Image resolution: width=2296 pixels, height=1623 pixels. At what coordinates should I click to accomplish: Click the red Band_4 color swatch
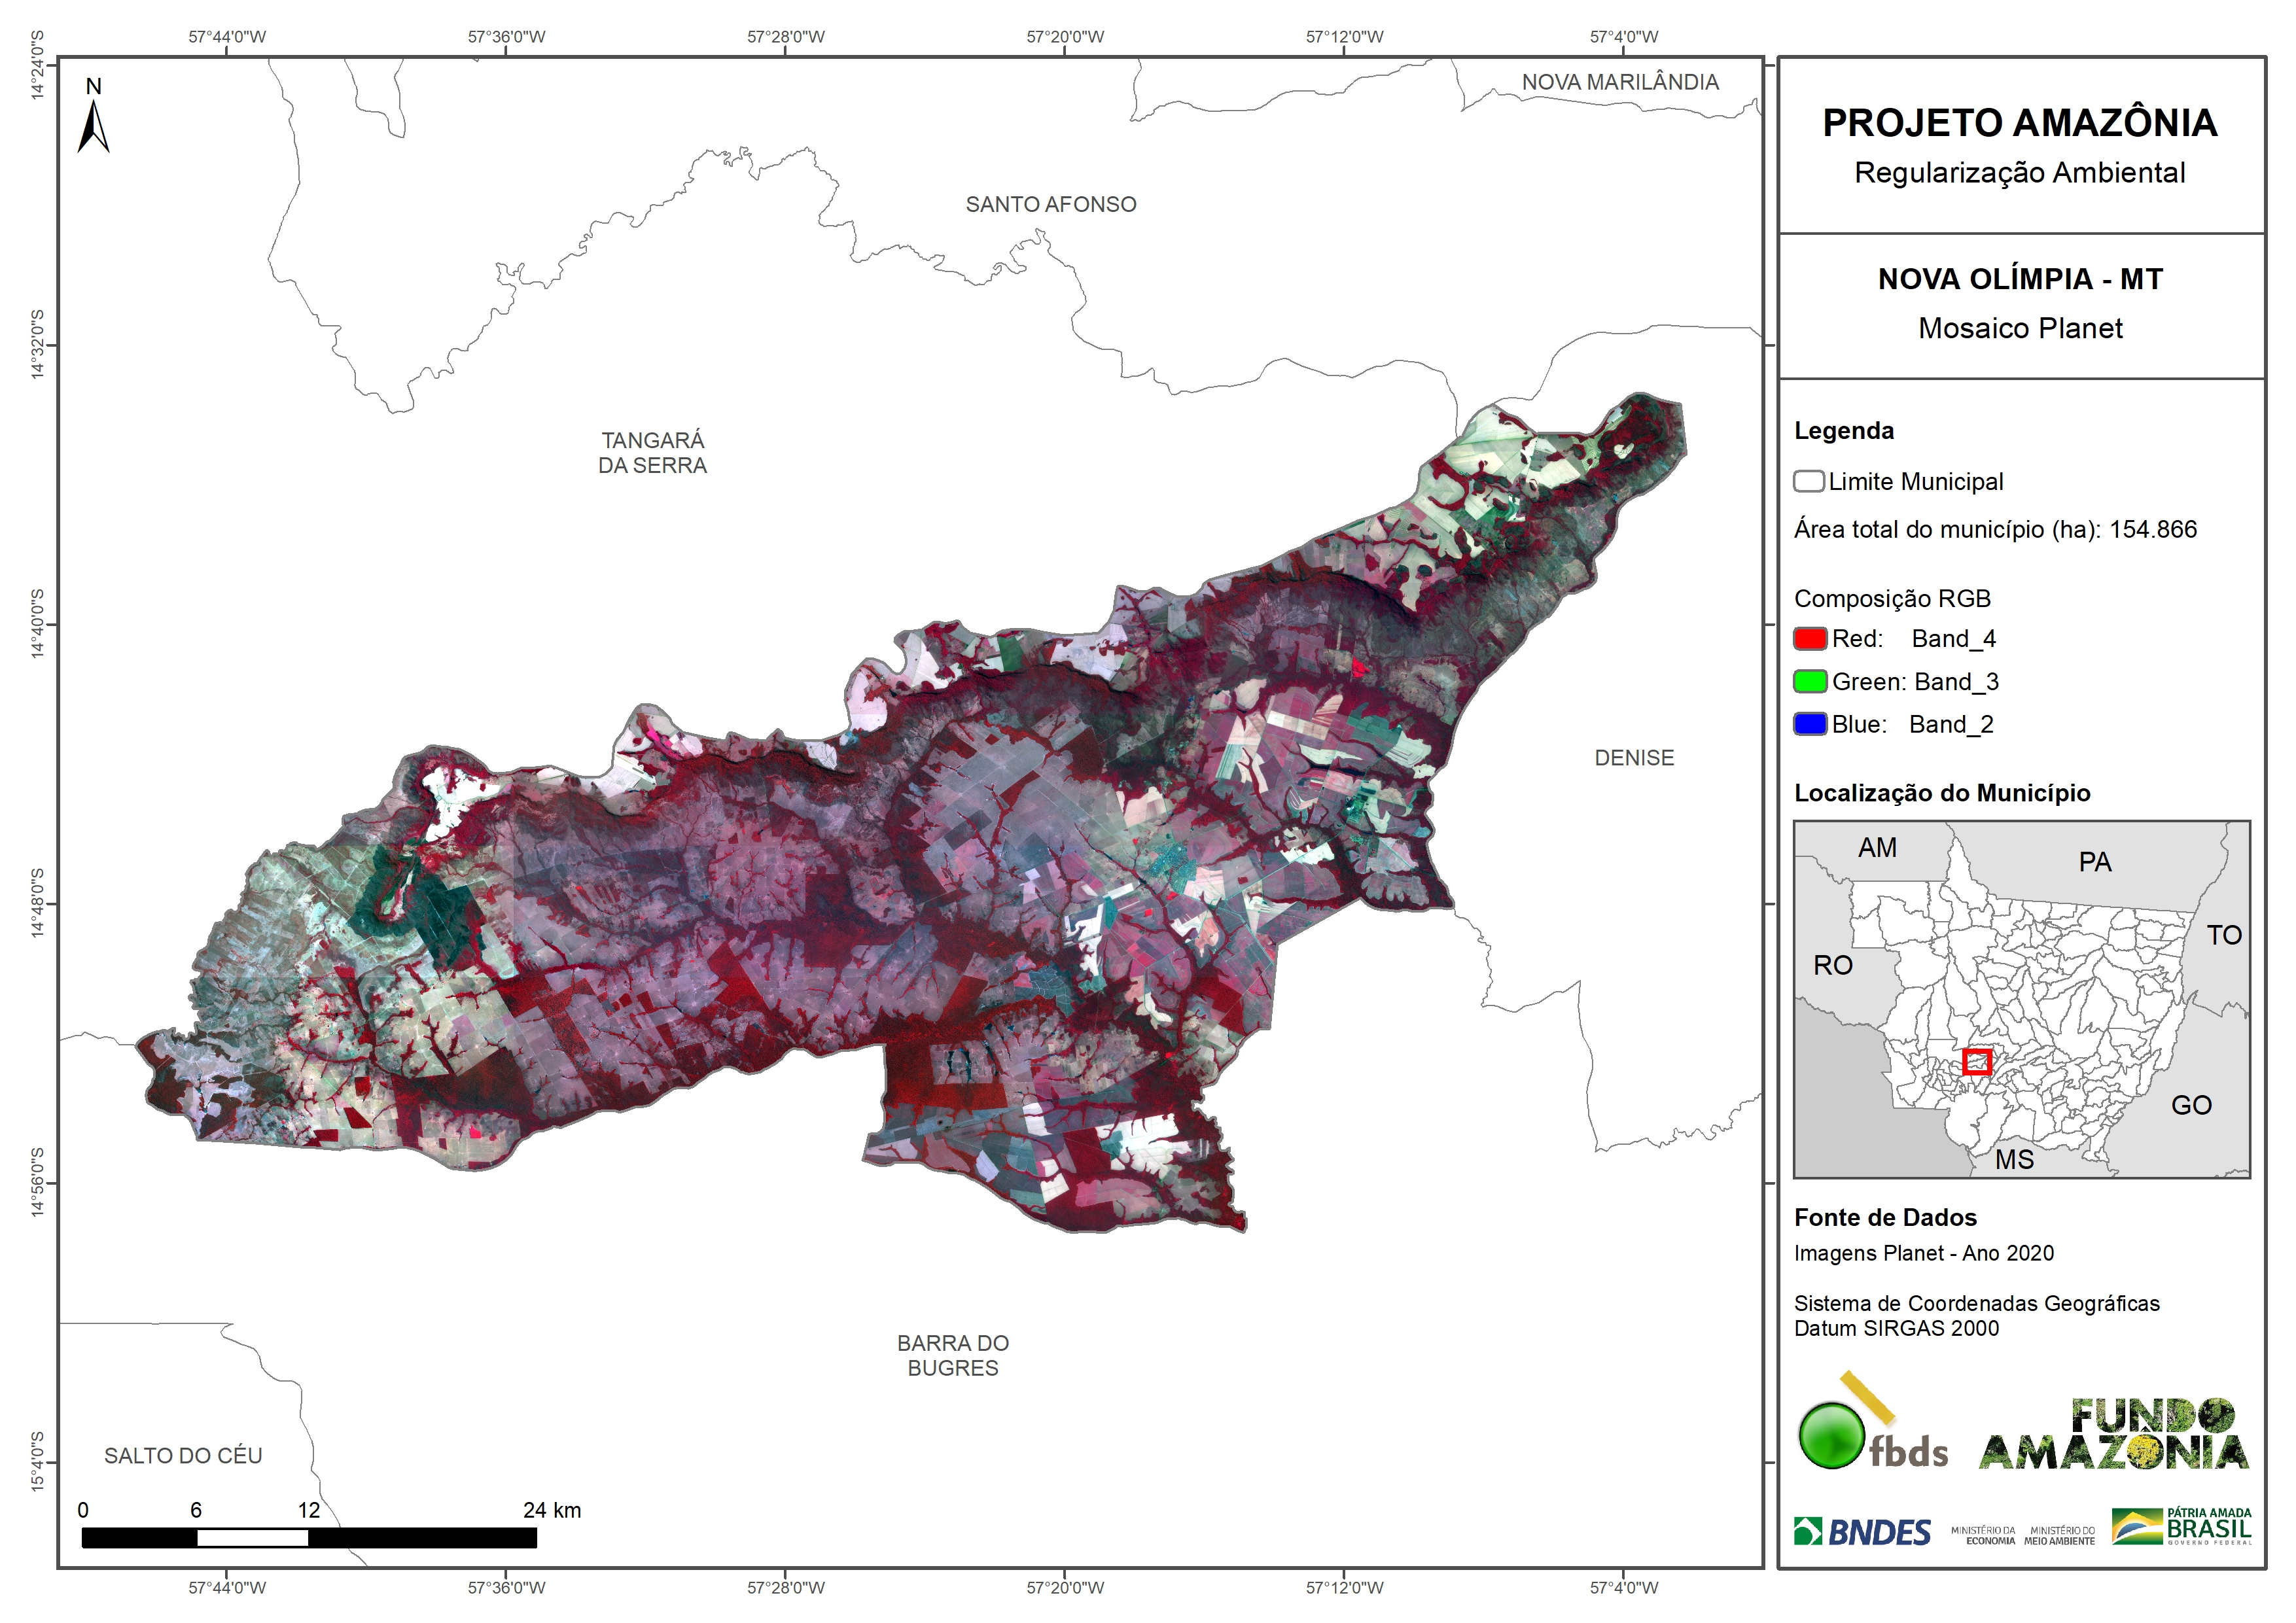tap(1810, 638)
